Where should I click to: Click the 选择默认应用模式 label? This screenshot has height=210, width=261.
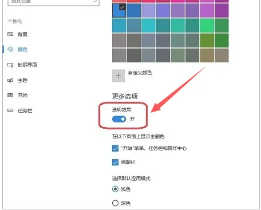[131, 179]
